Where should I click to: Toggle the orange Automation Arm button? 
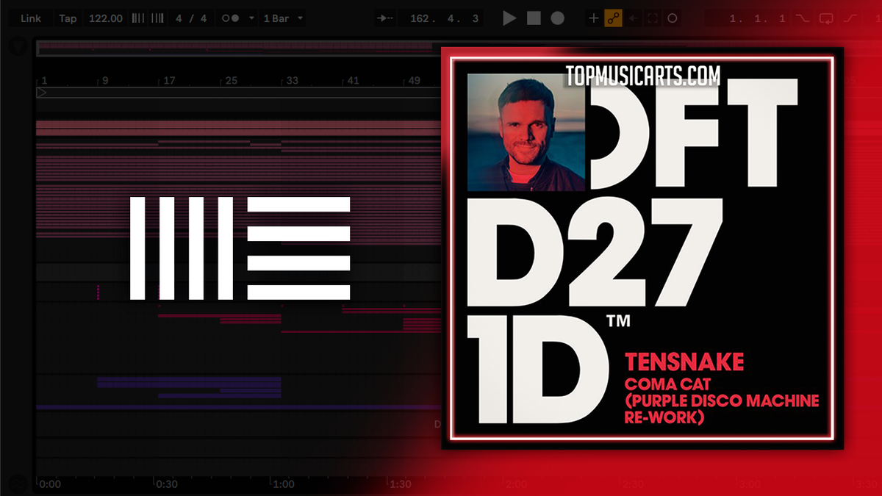(613, 18)
